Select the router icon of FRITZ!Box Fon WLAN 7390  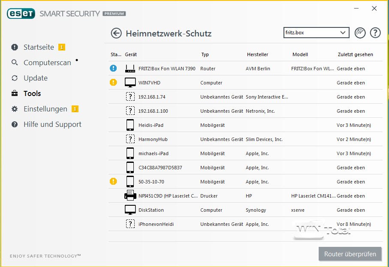pos(130,69)
